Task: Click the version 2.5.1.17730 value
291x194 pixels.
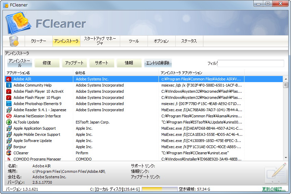Action: click(42, 182)
